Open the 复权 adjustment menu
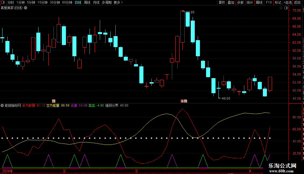 tap(222, 2)
